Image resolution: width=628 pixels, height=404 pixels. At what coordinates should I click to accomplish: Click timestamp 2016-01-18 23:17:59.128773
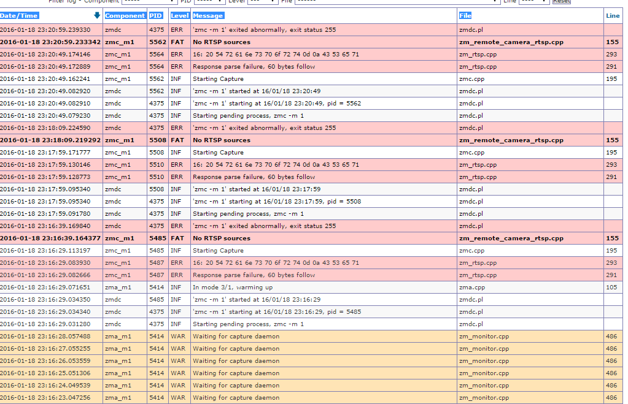(x=45, y=177)
